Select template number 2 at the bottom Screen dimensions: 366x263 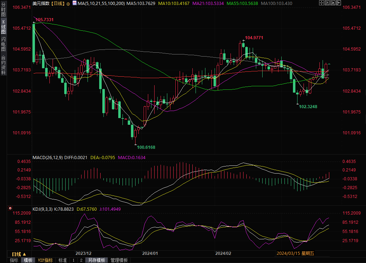point(81,260)
